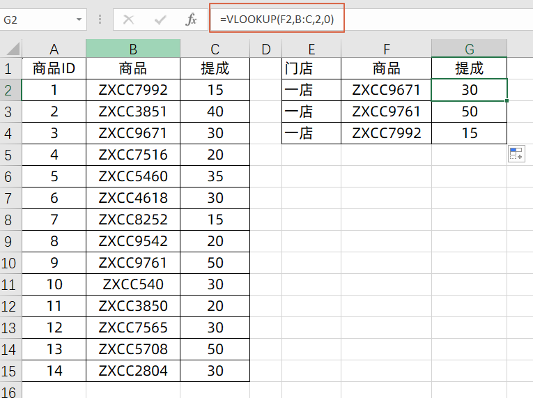Click cell F4 with ZXCC7992
The width and height of the screenshot is (533, 398).
[386, 133]
